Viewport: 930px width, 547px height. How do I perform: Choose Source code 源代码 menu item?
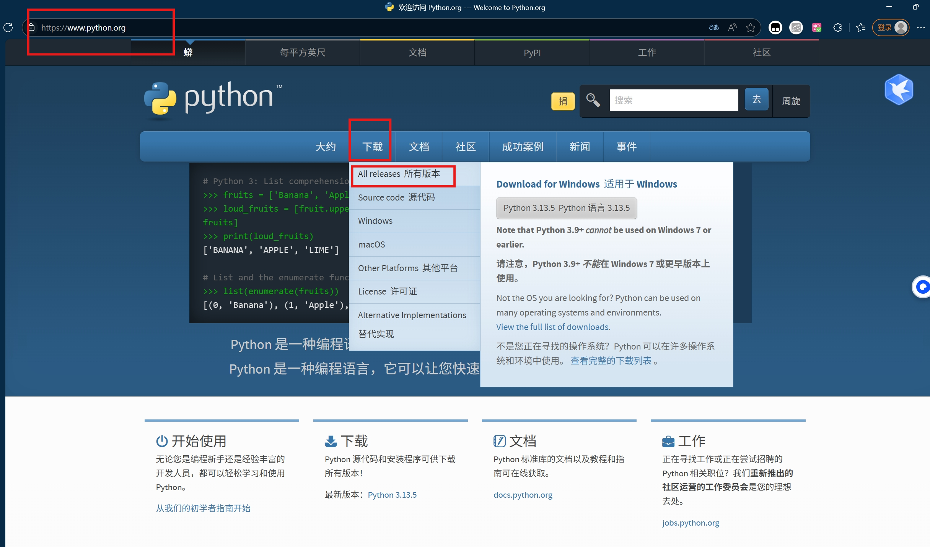[414, 197]
